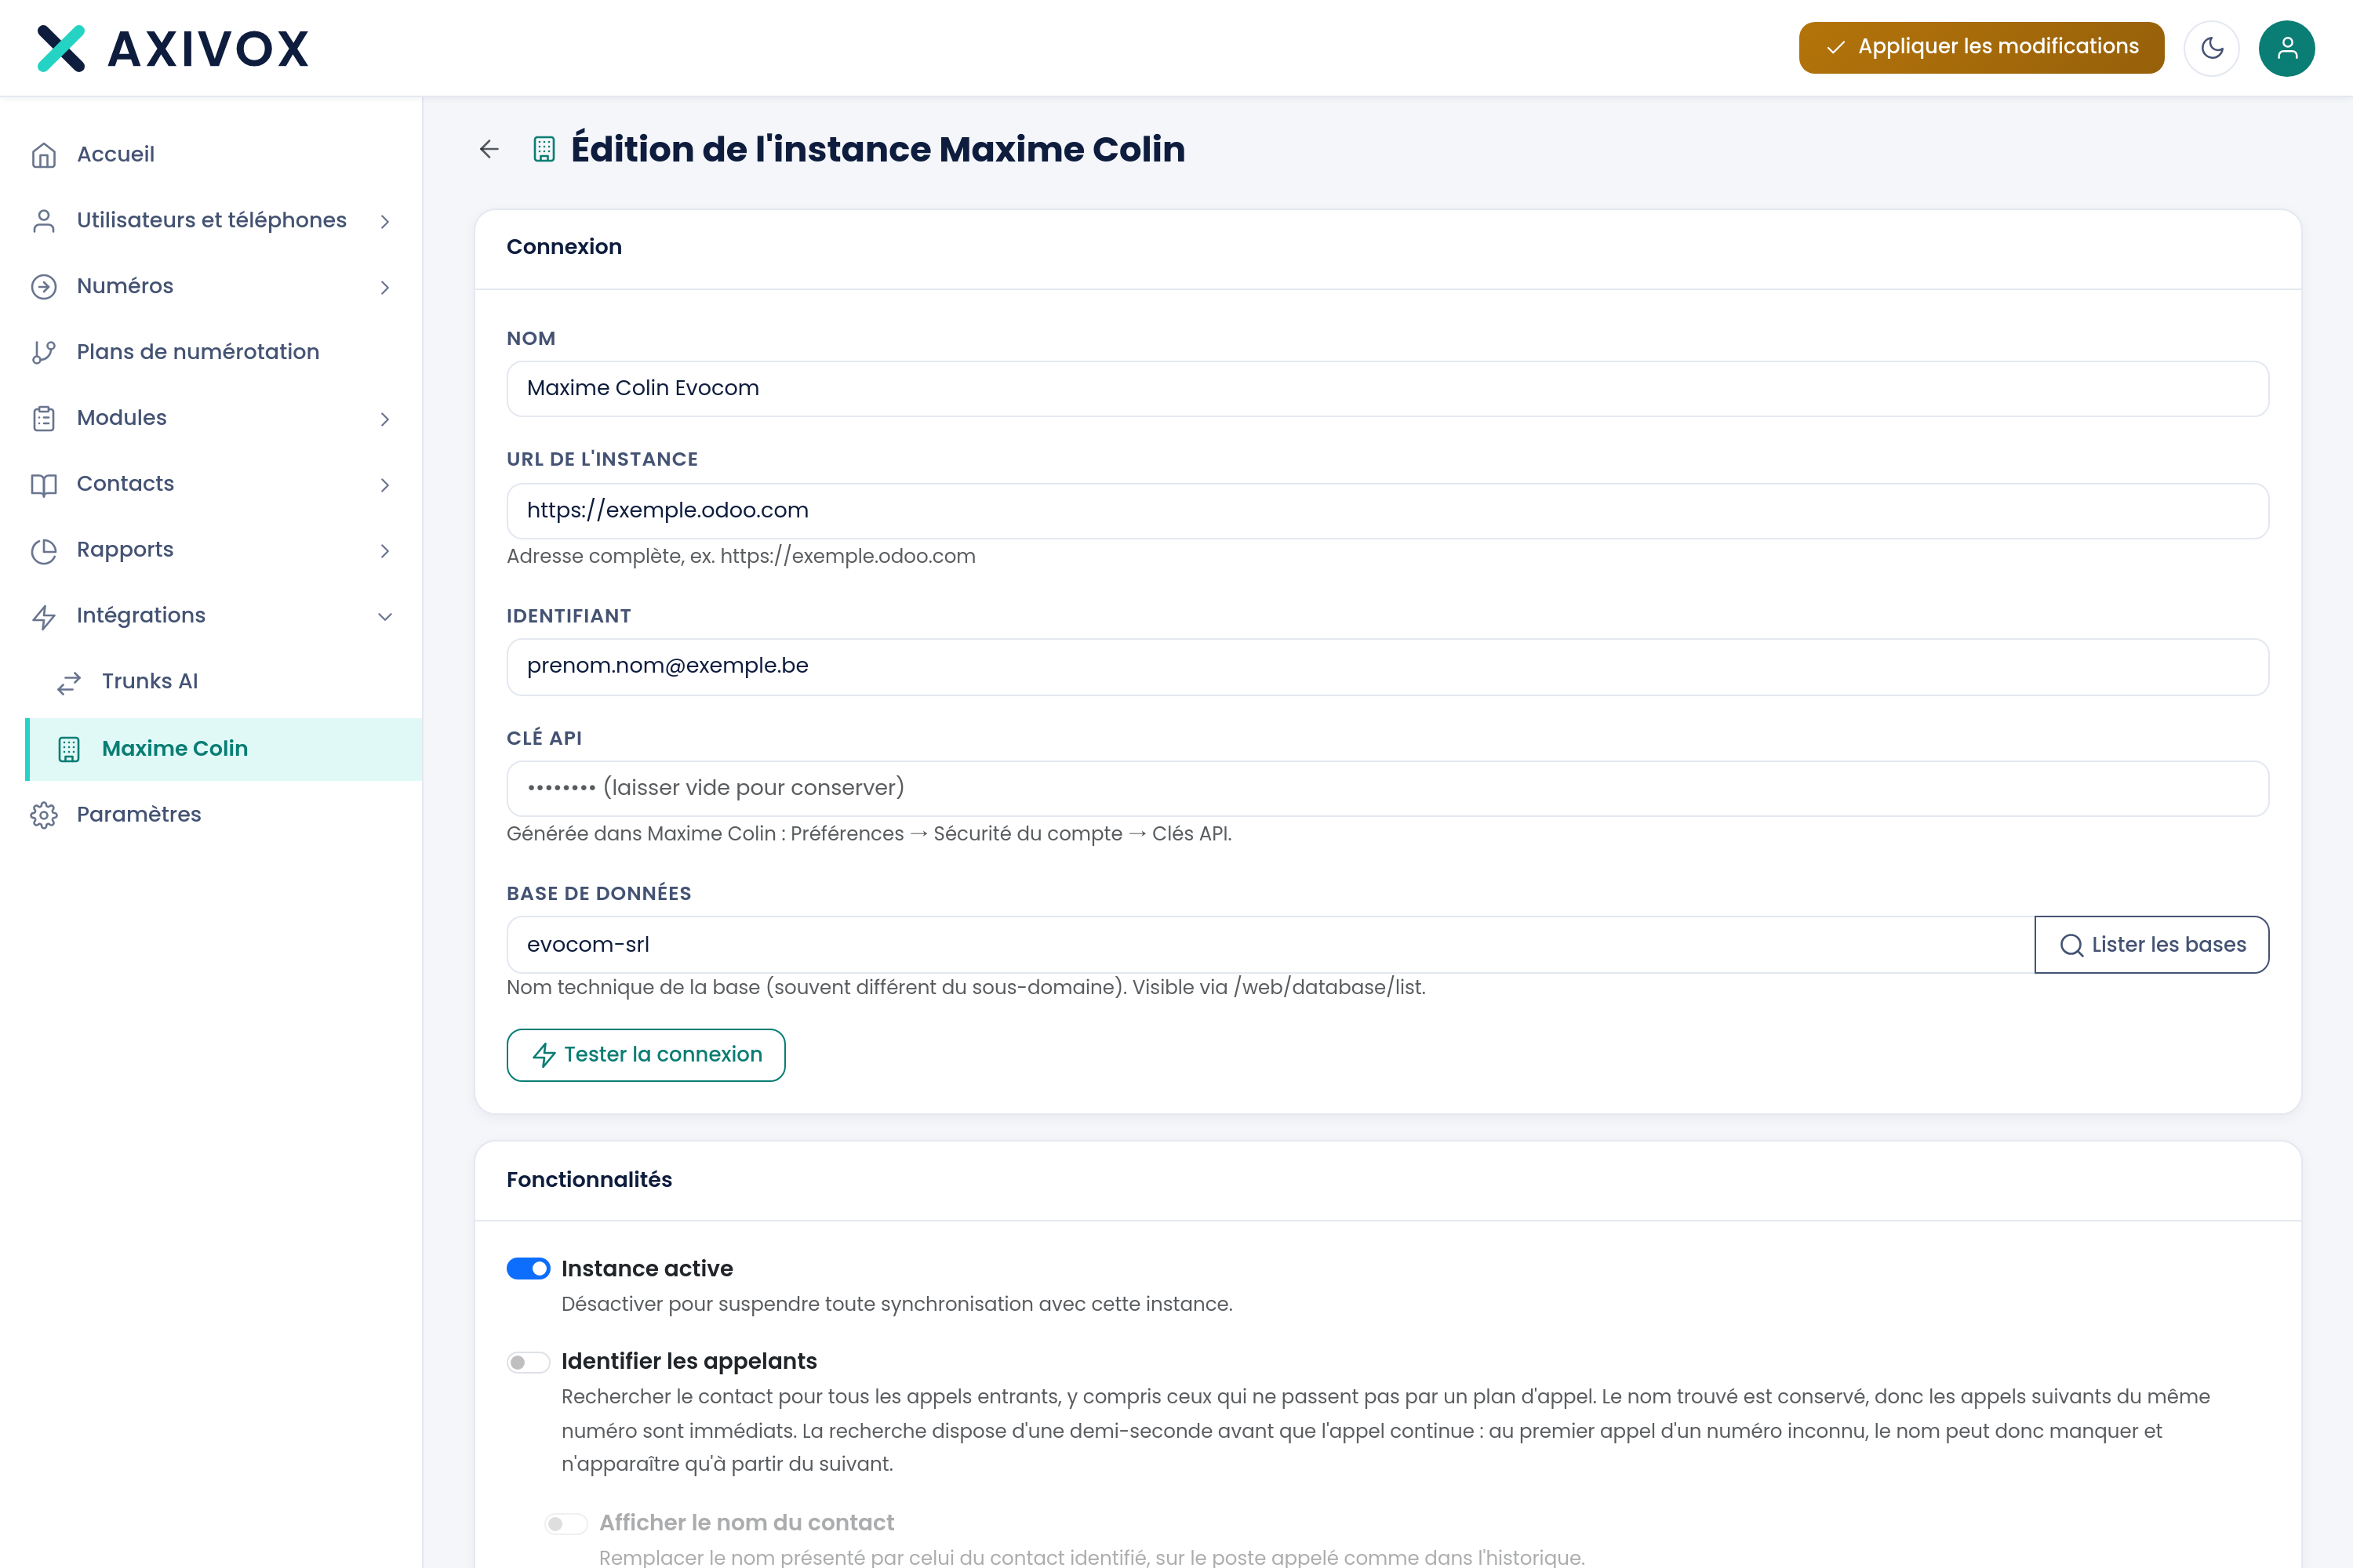Click the Rapports pie chart icon

(44, 550)
